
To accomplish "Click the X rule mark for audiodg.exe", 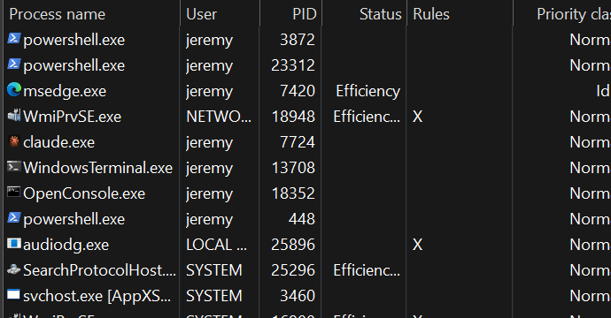I will click(417, 245).
